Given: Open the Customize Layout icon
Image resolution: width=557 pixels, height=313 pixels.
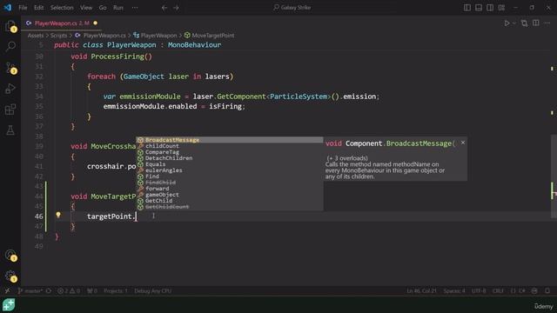Looking at the screenshot, I should click(501, 8).
